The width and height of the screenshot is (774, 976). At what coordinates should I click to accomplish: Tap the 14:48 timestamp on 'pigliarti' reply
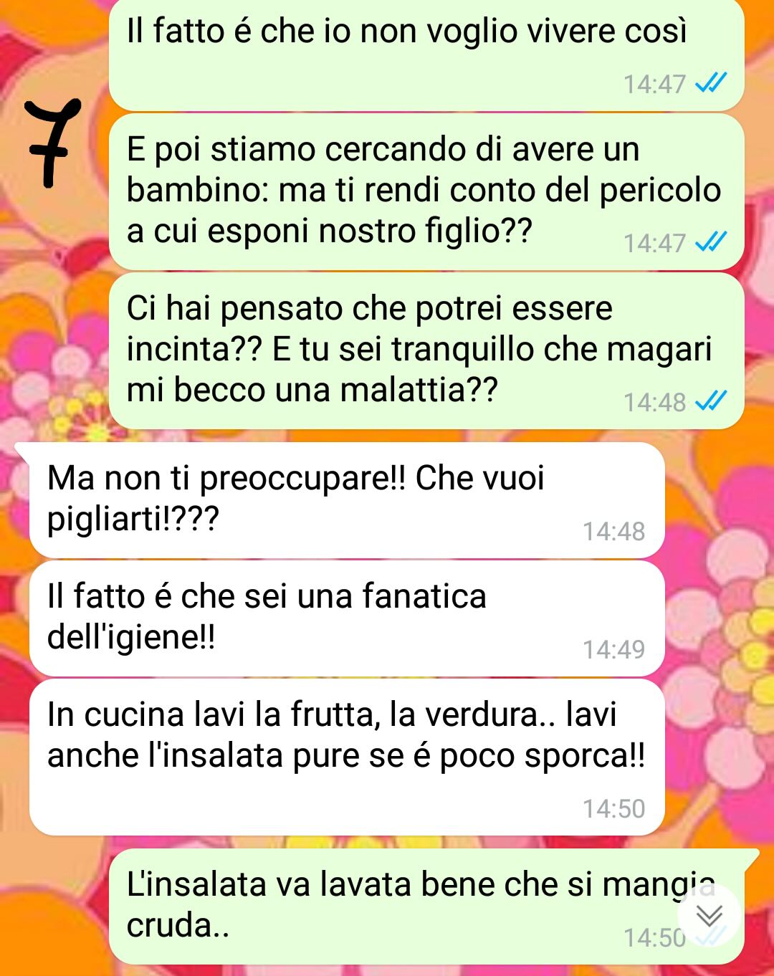(613, 531)
